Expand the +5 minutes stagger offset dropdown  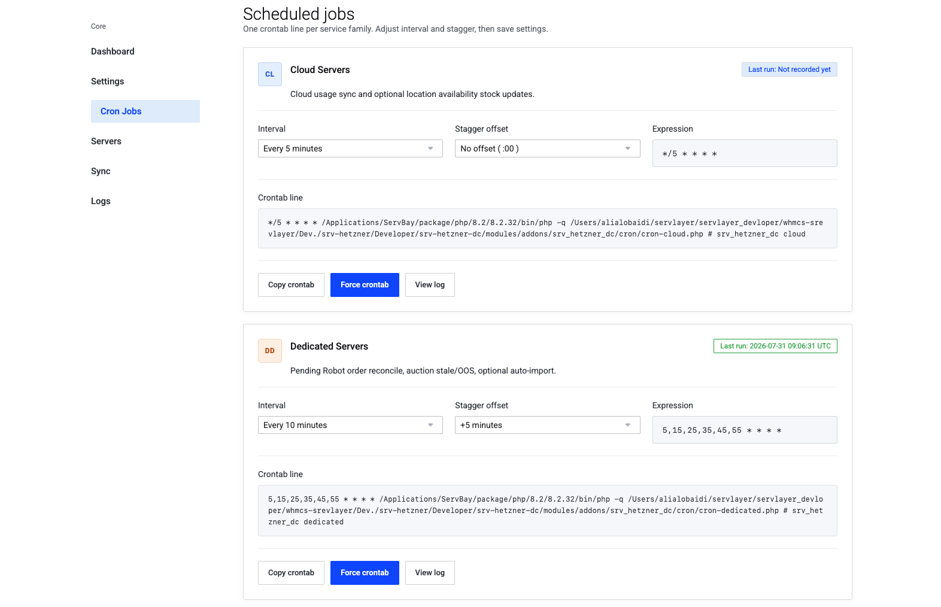point(547,425)
